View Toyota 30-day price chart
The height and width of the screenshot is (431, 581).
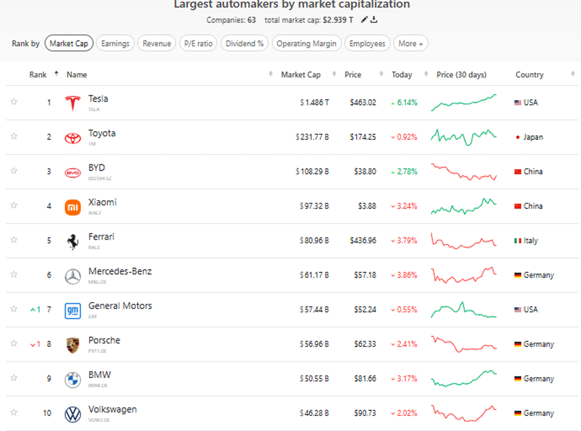[x=464, y=137]
